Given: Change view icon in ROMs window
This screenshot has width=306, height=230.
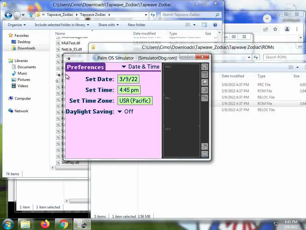Looking at the screenshot, I should click(291, 67).
